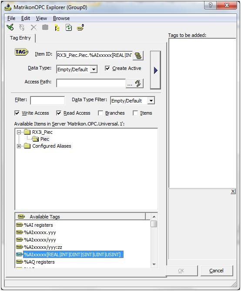Click the Available Tags scrollbar down arrow
The height and width of the screenshot is (291, 241).
tap(154, 264)
